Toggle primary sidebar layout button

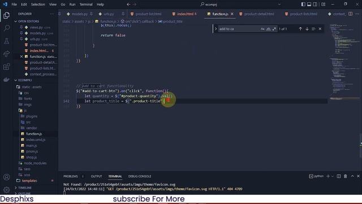(303, 5)
